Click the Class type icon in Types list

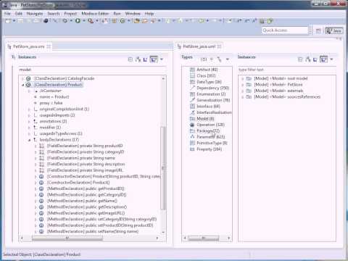[x=192, y=75]
